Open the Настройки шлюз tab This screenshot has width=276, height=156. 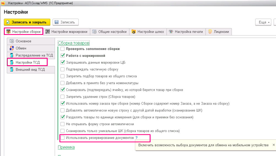point(148,32)
